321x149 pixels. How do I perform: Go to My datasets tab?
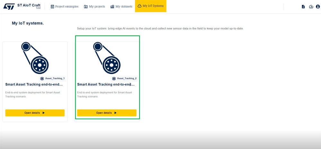(121, 6)
